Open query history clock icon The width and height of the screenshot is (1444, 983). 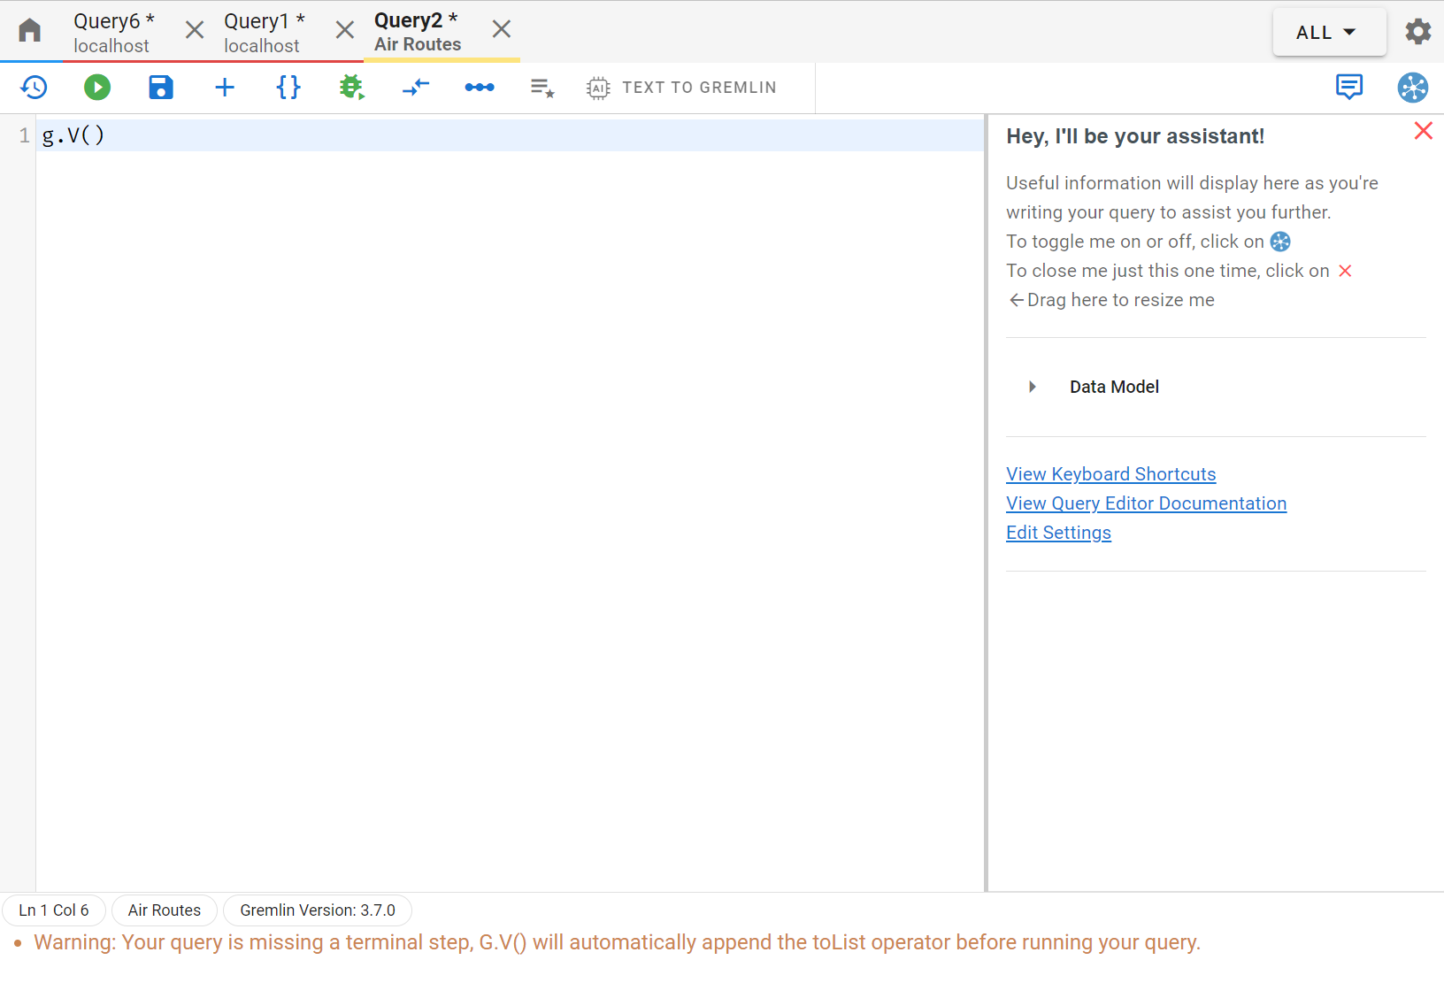34,87
